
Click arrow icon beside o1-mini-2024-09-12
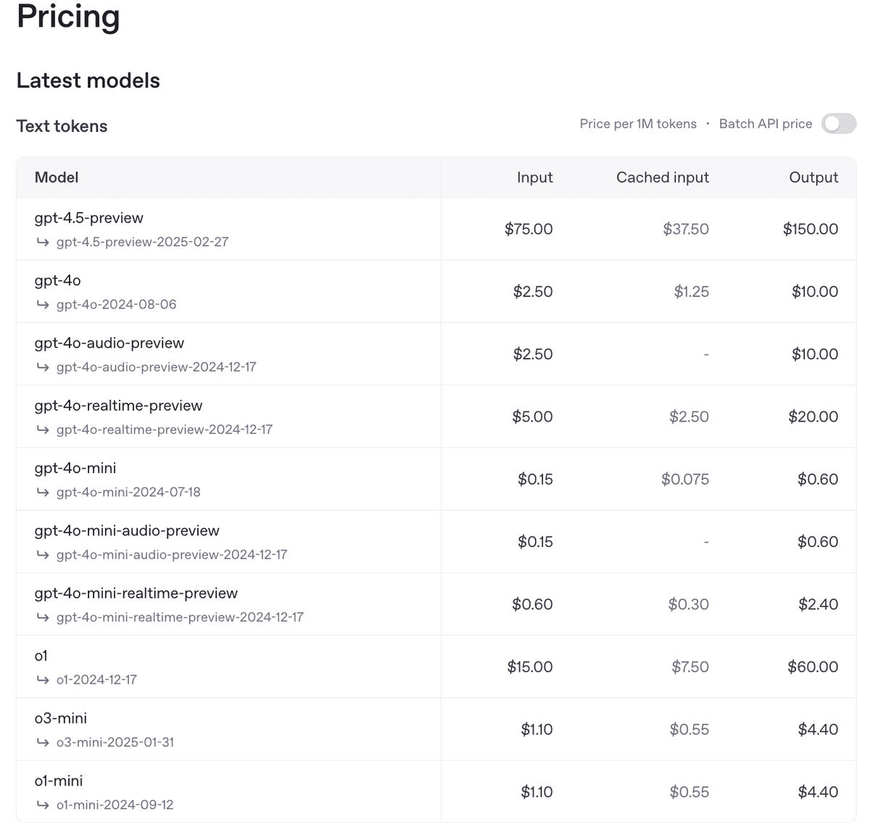[x=43, y=805]
